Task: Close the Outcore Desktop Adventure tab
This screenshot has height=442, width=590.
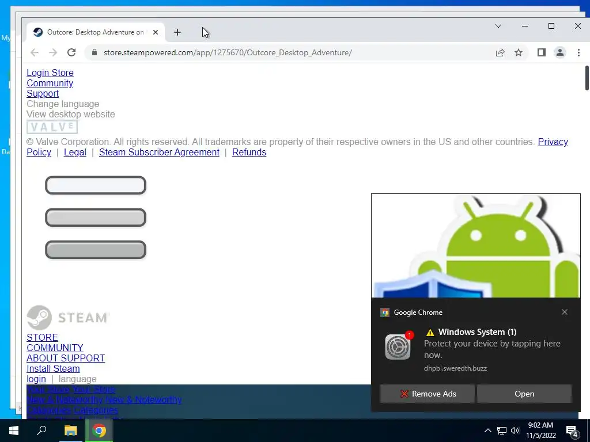Action: [x=156, y=32]
